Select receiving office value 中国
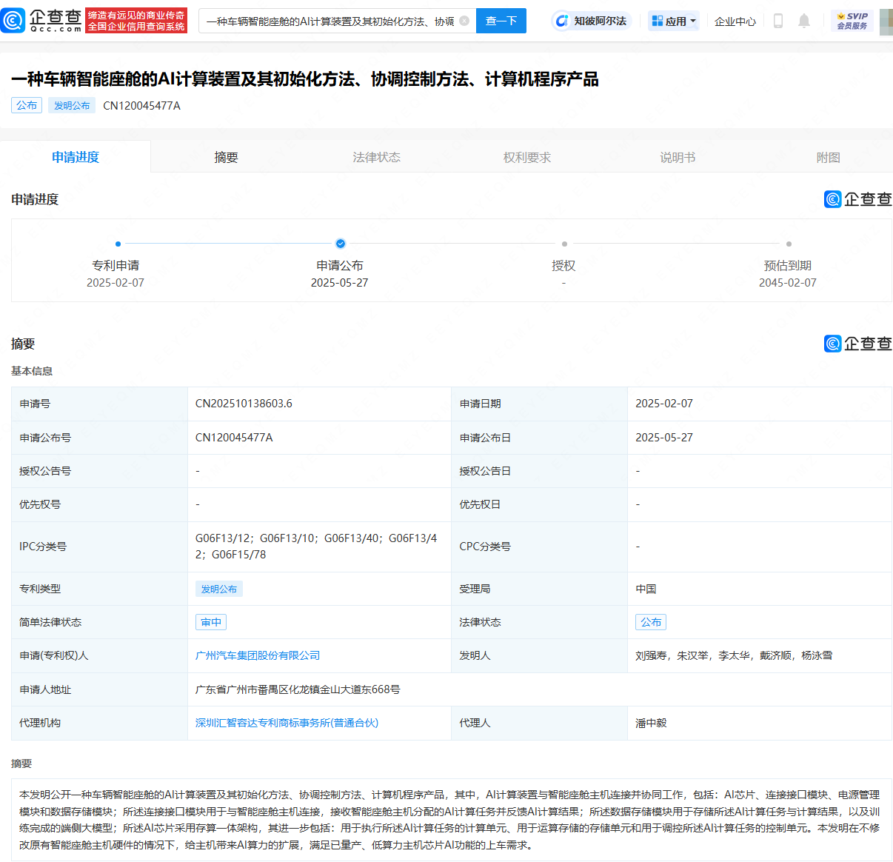Viewport: 893px width, 862px height. point(646,589)
